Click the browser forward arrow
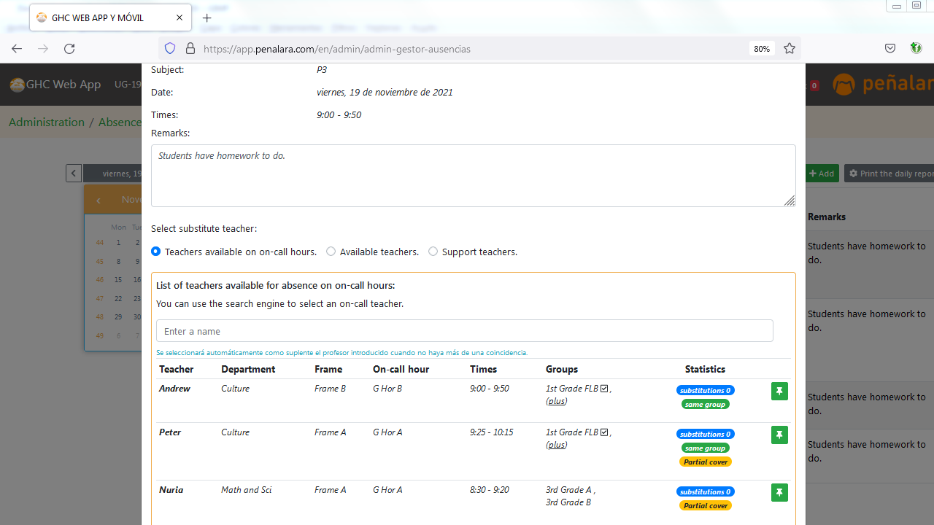 43,49
